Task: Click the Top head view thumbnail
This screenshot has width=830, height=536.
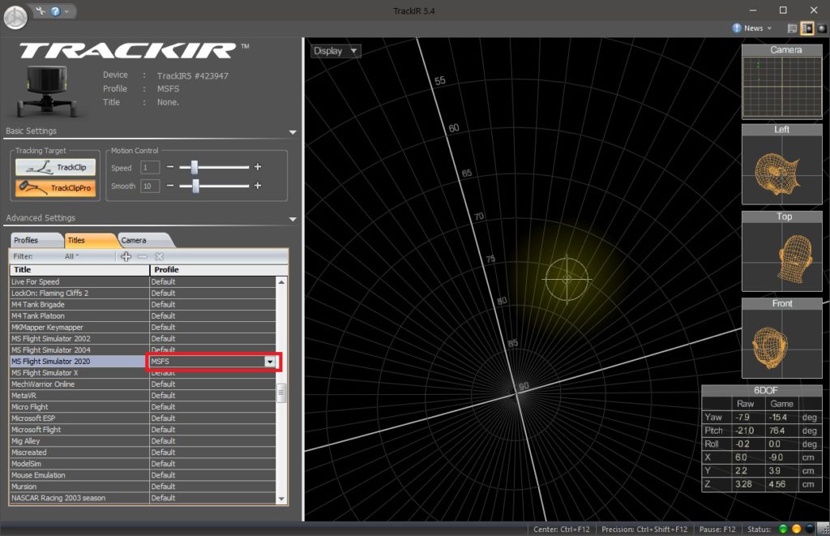Action: point(782,251)
